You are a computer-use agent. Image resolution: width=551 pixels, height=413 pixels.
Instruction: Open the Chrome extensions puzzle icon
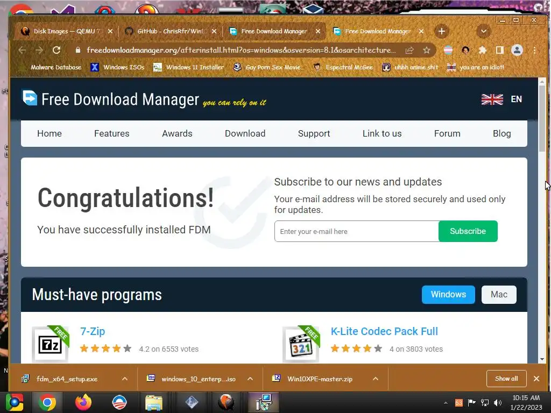[483, 50]
